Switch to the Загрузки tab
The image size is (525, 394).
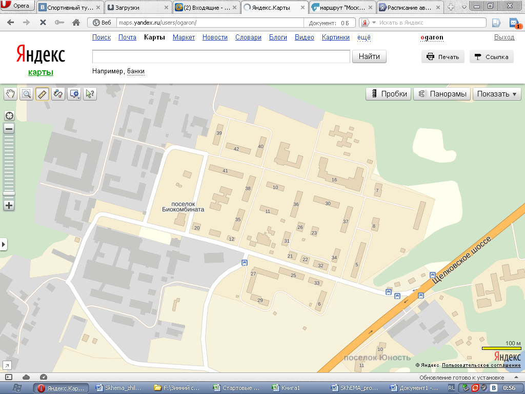point(138,7)
